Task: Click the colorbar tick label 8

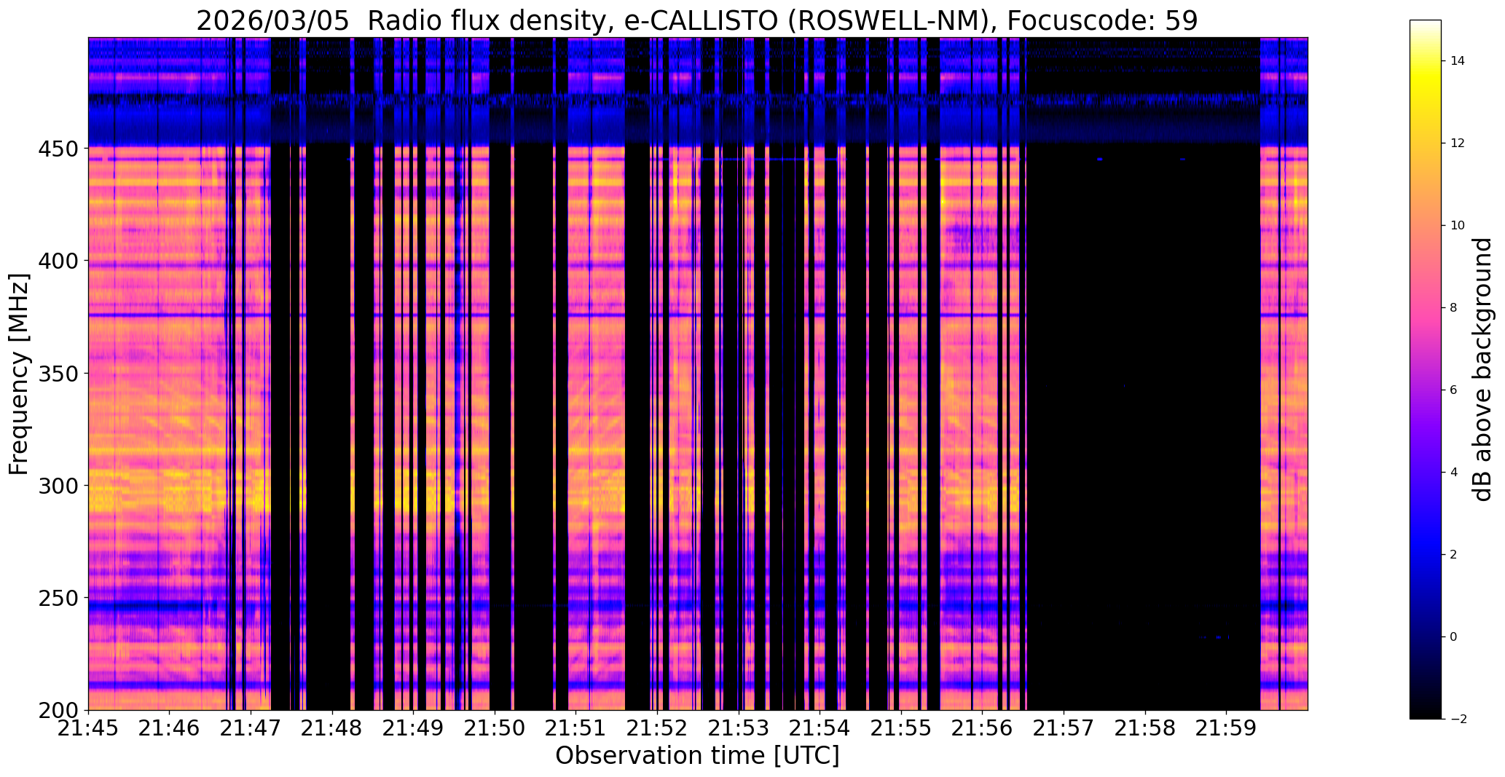Action: pos(1453,308)
